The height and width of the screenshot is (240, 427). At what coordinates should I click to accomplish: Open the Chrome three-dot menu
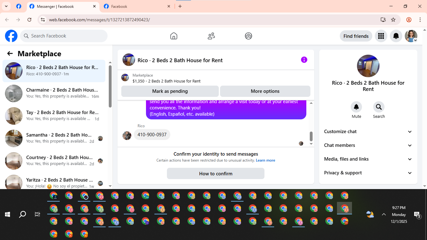click(420, 20)
